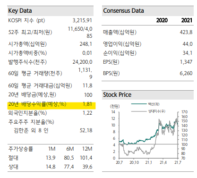Click the Consensus Data heading
The width and height of the screenshot is (197, 178).
pyautogui.click(x=123, y=11)
